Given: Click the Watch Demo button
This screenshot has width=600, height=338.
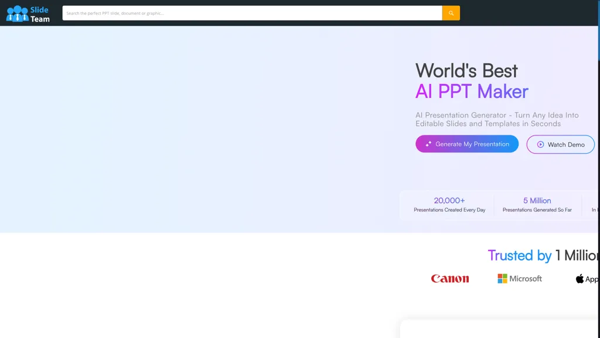Looking at the screenshot, I should [x=560, y=144].
